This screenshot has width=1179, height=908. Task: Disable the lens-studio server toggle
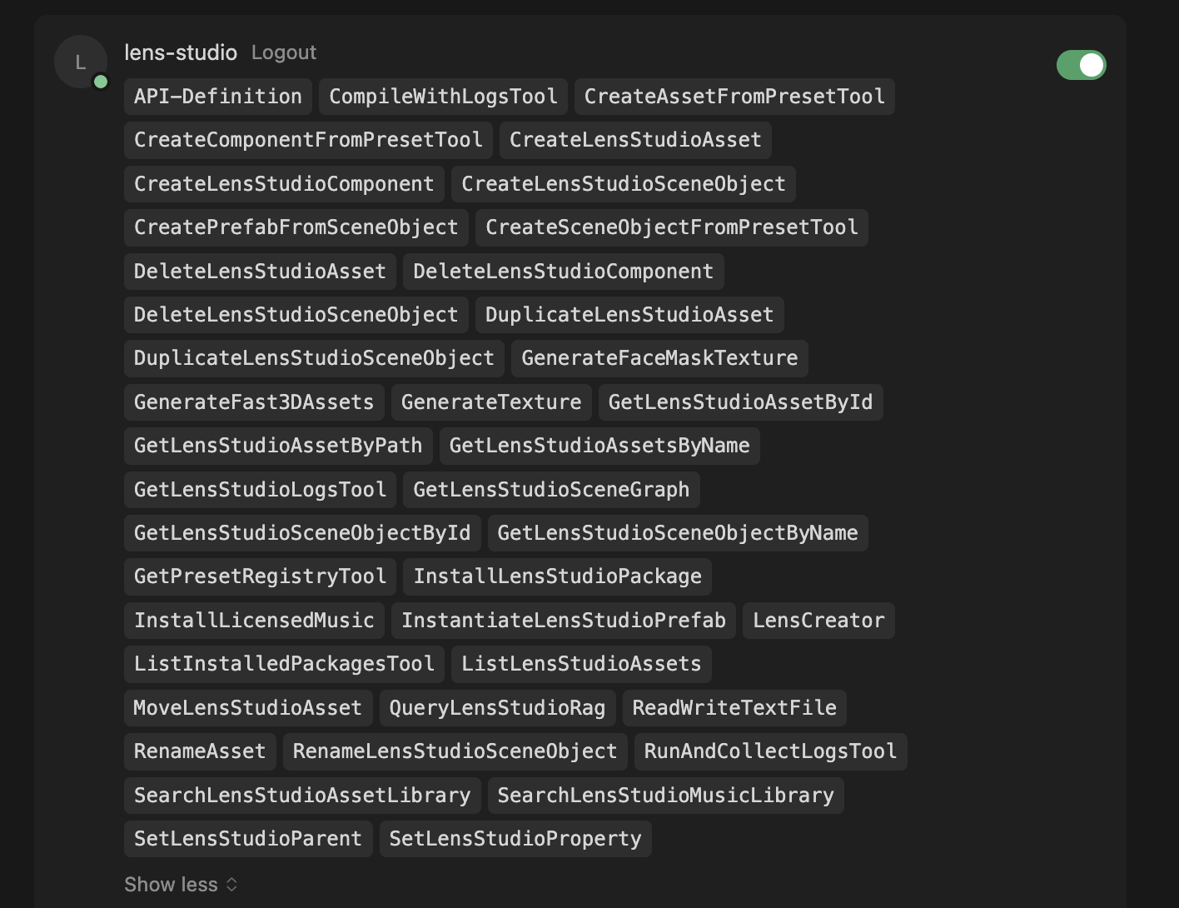[1081, 65]
